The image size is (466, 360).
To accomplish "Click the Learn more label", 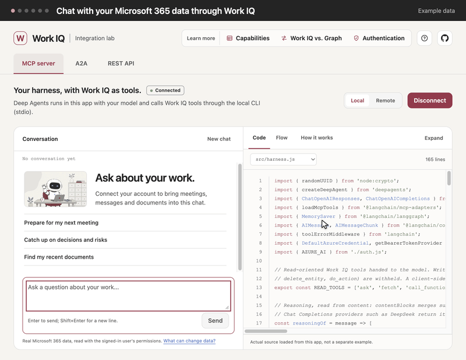I will (x=201, y=38).
